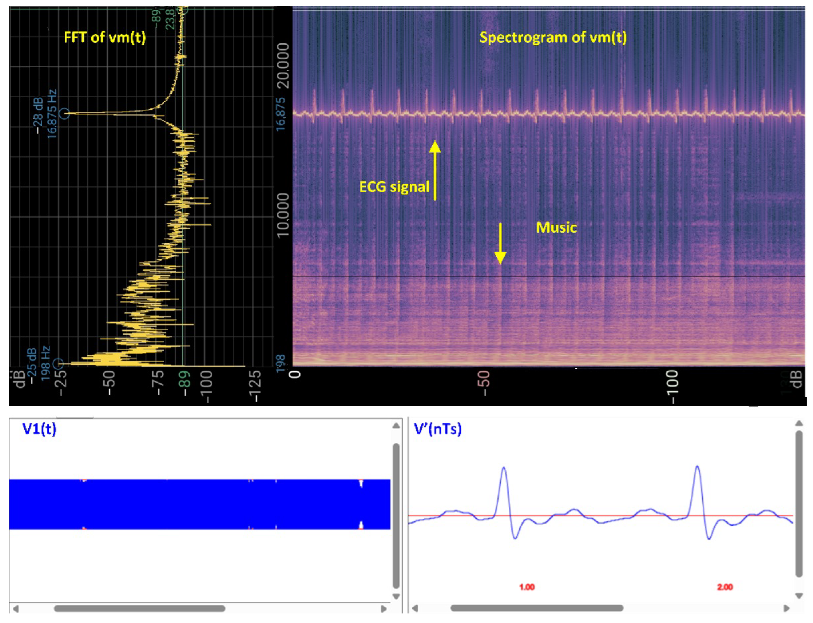This screenshot has width=813, height=623.
Task: Click the 'ECG signal' annotation label
Action: pos(394,187)
